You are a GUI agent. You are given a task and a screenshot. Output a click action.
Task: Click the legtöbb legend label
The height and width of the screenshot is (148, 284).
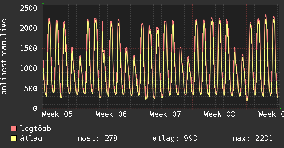click(35, 129)
